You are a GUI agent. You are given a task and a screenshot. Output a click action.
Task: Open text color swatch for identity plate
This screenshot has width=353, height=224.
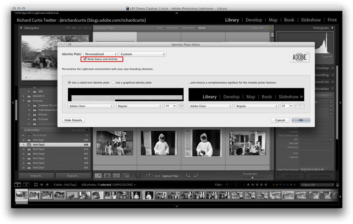[182, 106]
